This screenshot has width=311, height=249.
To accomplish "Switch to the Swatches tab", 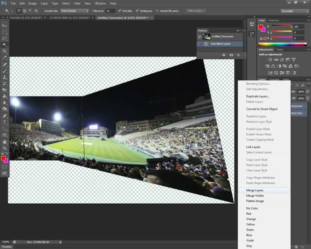I will coord(273,20).
